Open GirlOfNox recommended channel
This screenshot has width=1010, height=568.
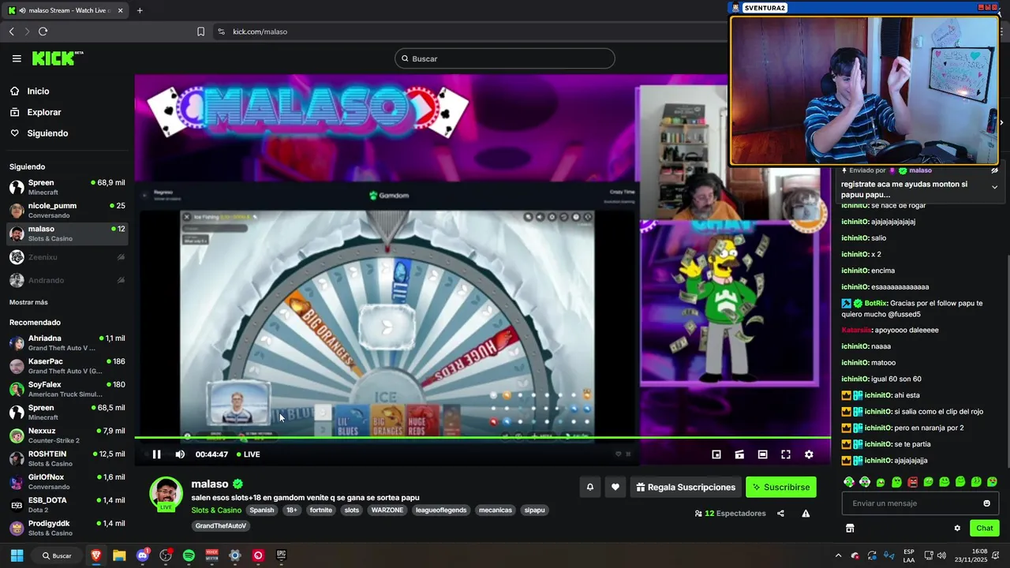66,481
